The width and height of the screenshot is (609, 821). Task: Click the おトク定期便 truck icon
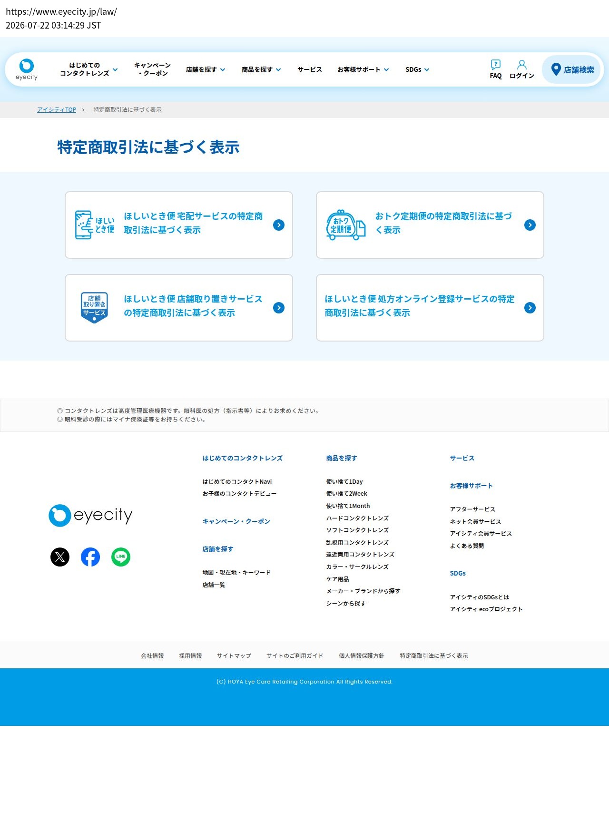pos(346,225)
